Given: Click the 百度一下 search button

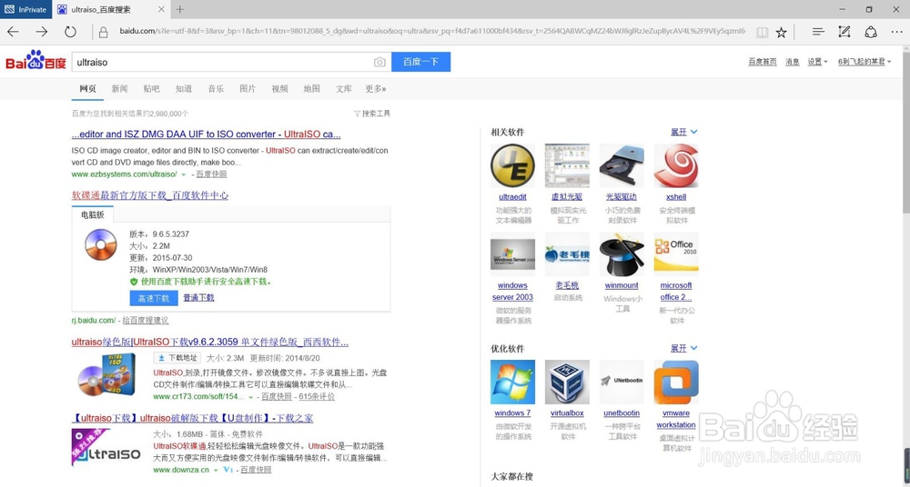Looking at the screenshot, I should pyautogui.click(x=420, y=62).
